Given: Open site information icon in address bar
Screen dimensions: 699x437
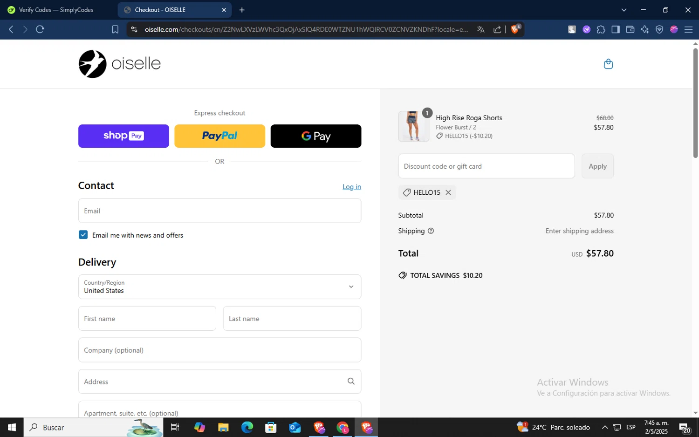Looking at the screenshot, I should [134, 29].
